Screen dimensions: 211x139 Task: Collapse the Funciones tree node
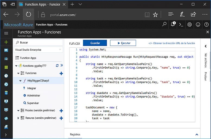click(x=18, y=73)
